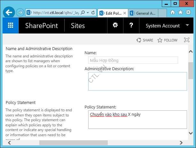Close the Edit Policy browser tab
This screenshot has width=196, height=148.
coord(125,13)
